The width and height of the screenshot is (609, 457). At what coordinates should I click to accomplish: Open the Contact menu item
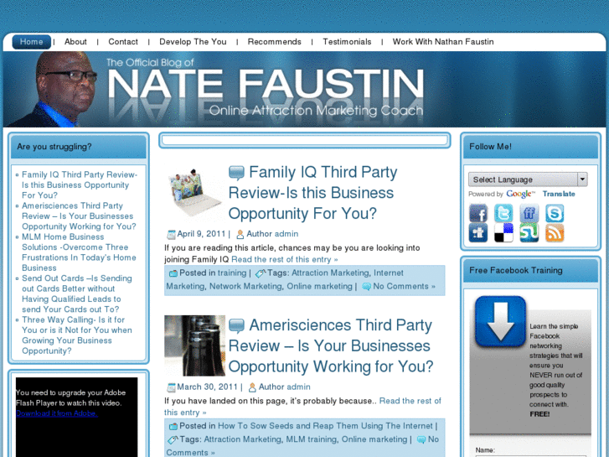click(x=123, y=42)
